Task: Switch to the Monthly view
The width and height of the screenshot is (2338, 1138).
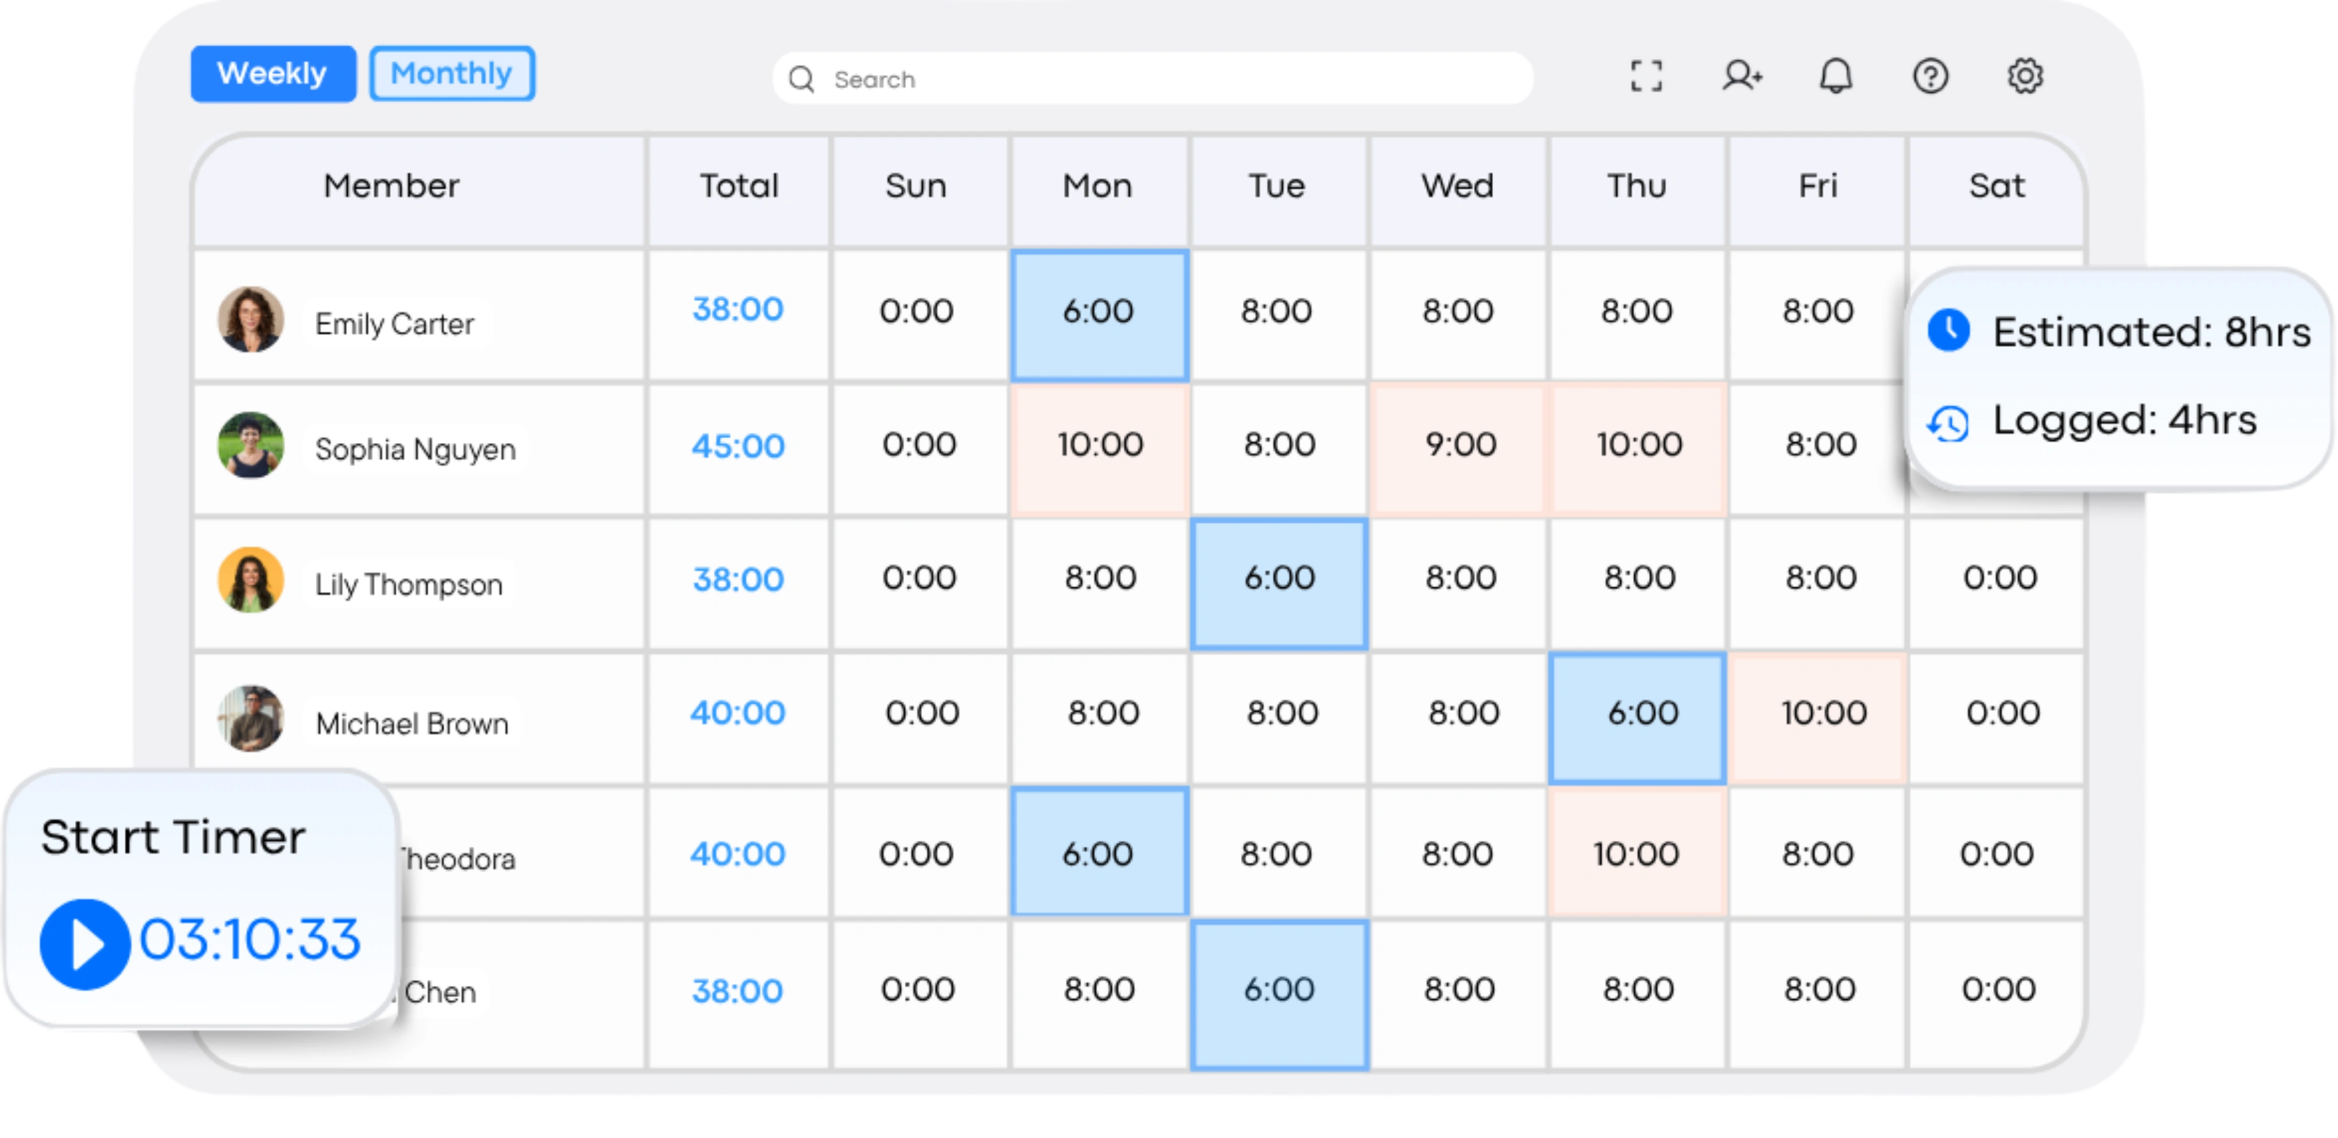Action: tap(451, 73)
